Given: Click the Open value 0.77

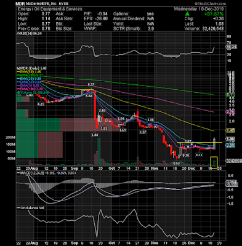Looking at the screenshot, I should coord(46,14).
